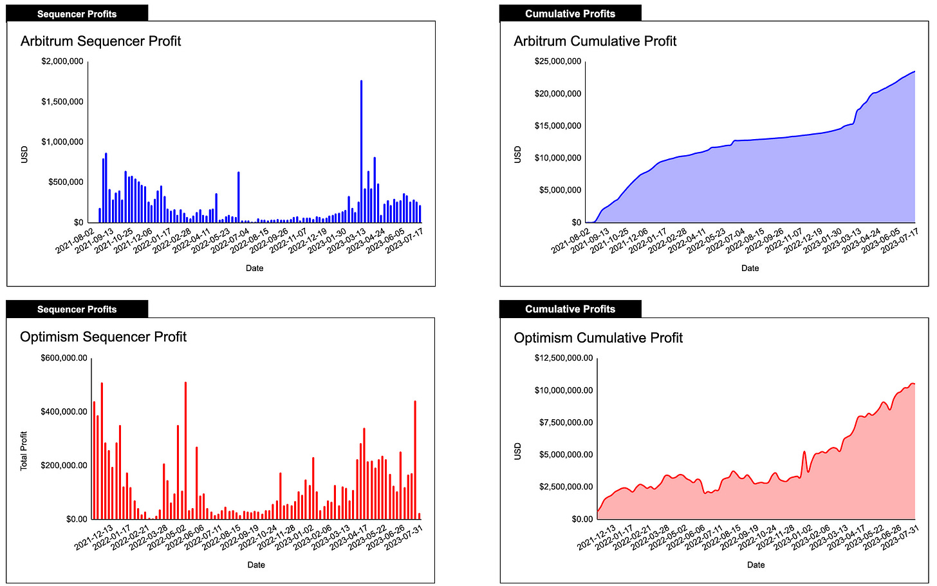This screenshot has height=586, width=937.
Task: Click the Date label under Optimism Cumulative Profit chart
Action: tap(756, 565)
